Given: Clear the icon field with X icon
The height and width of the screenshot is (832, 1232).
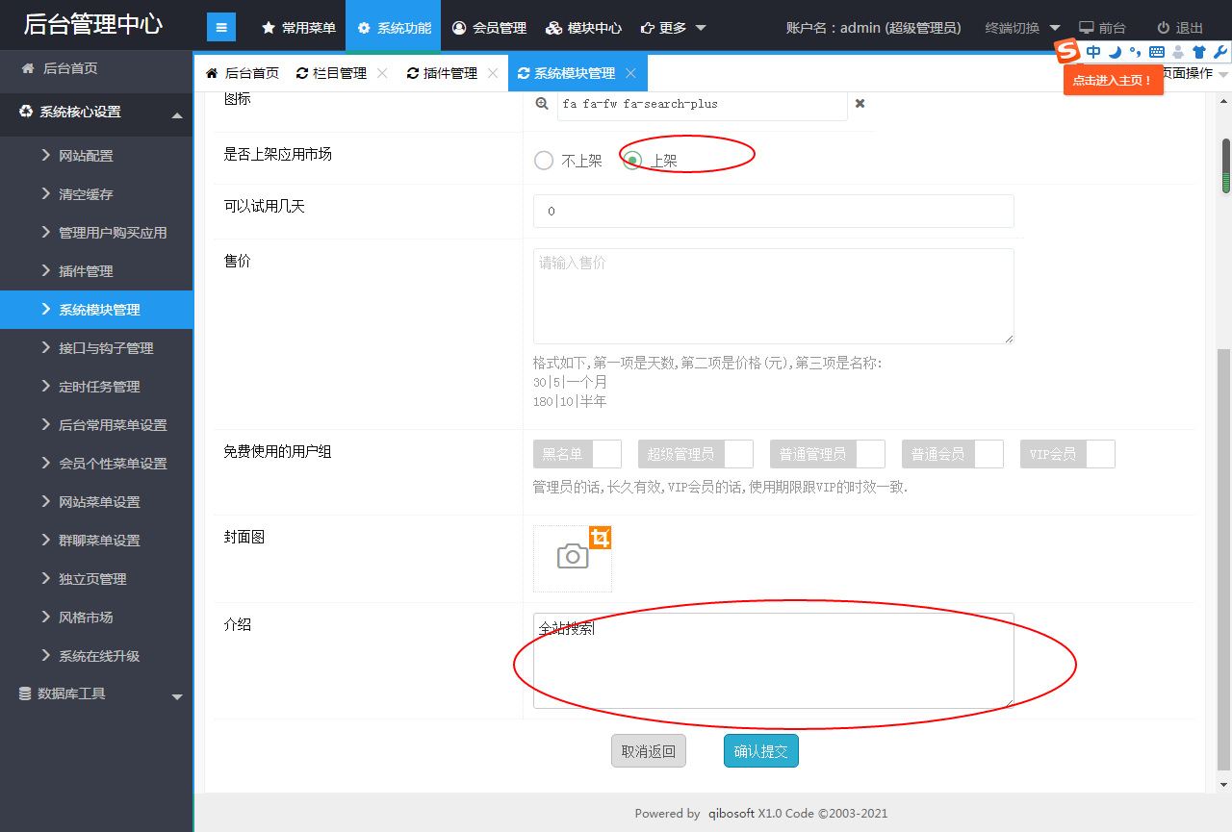Looking at the screenshot, I should pos(860,104).
